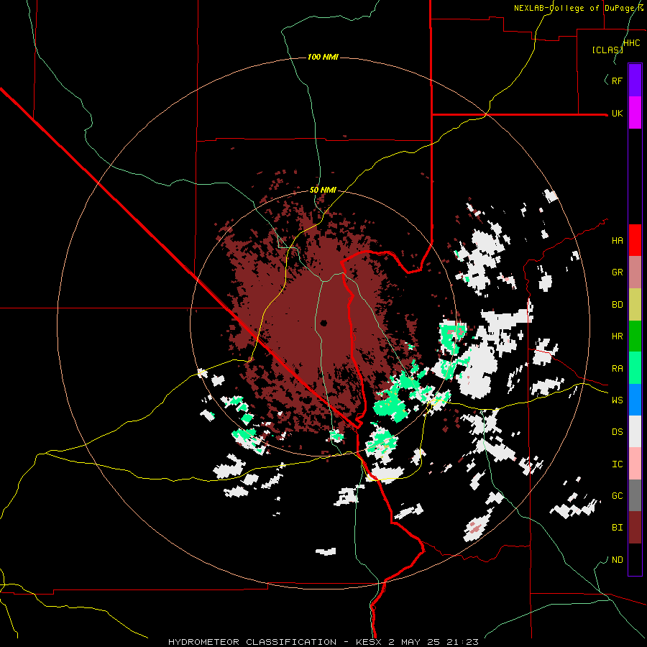Click the RF purple legend swatch
Viewport: 647px width, 647px height.
pos(635,81)
